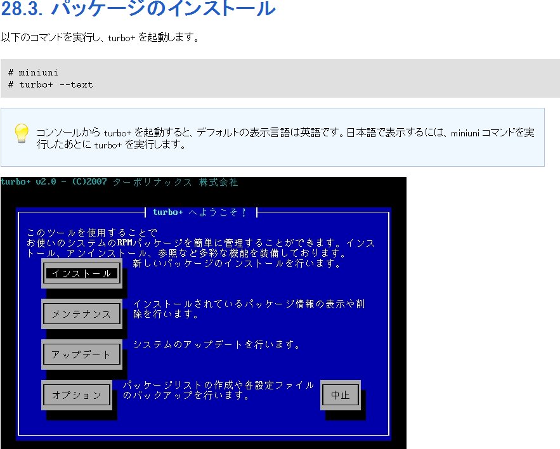Image resolution: width=560 pixels, height=449 pixels.
Task: Click the 中止 button to abort
Action: click(341, 394)
